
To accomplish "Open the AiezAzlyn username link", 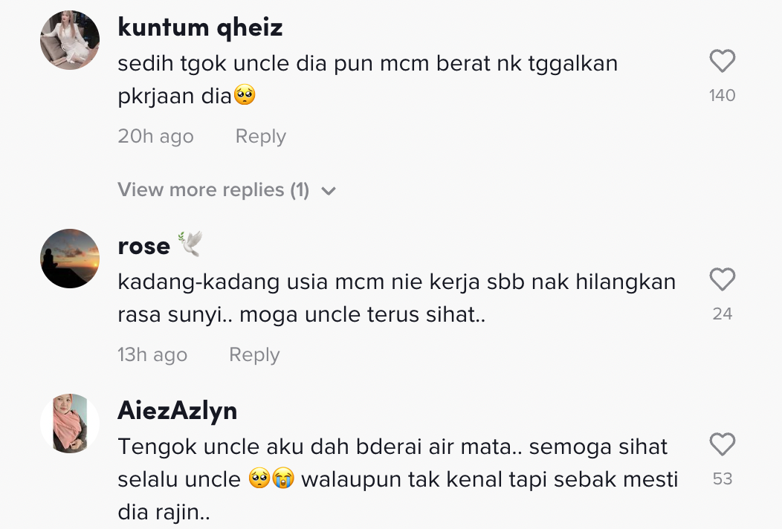I will pyautogui.click(x=177, y=411).
